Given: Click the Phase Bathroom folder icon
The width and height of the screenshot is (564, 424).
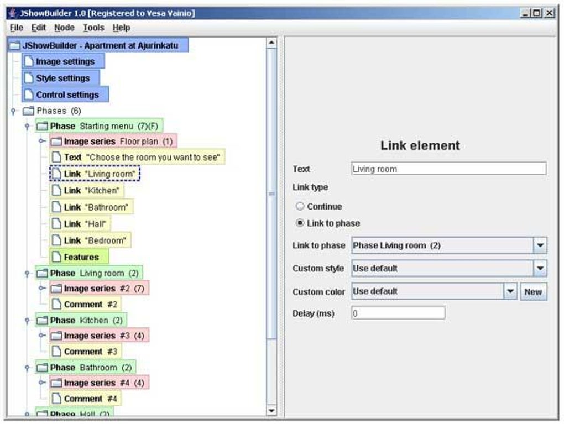Looking at the screenshot, I should 42,368.
